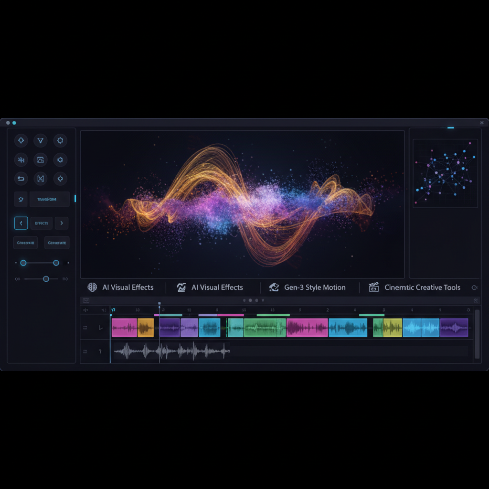Click the funnel-shaped filter tool icon
This screenshot has width=489, height=489.
pos(41,140)
